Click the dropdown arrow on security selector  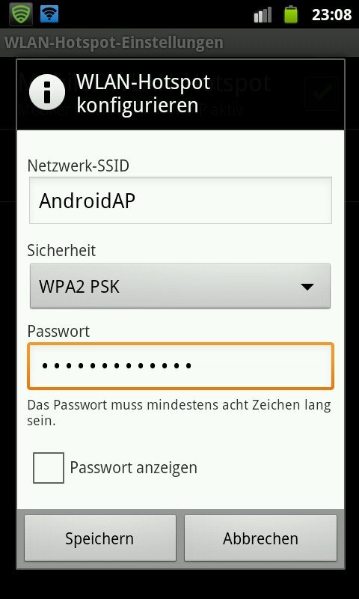pyautogui.click(x=307, y=287)
